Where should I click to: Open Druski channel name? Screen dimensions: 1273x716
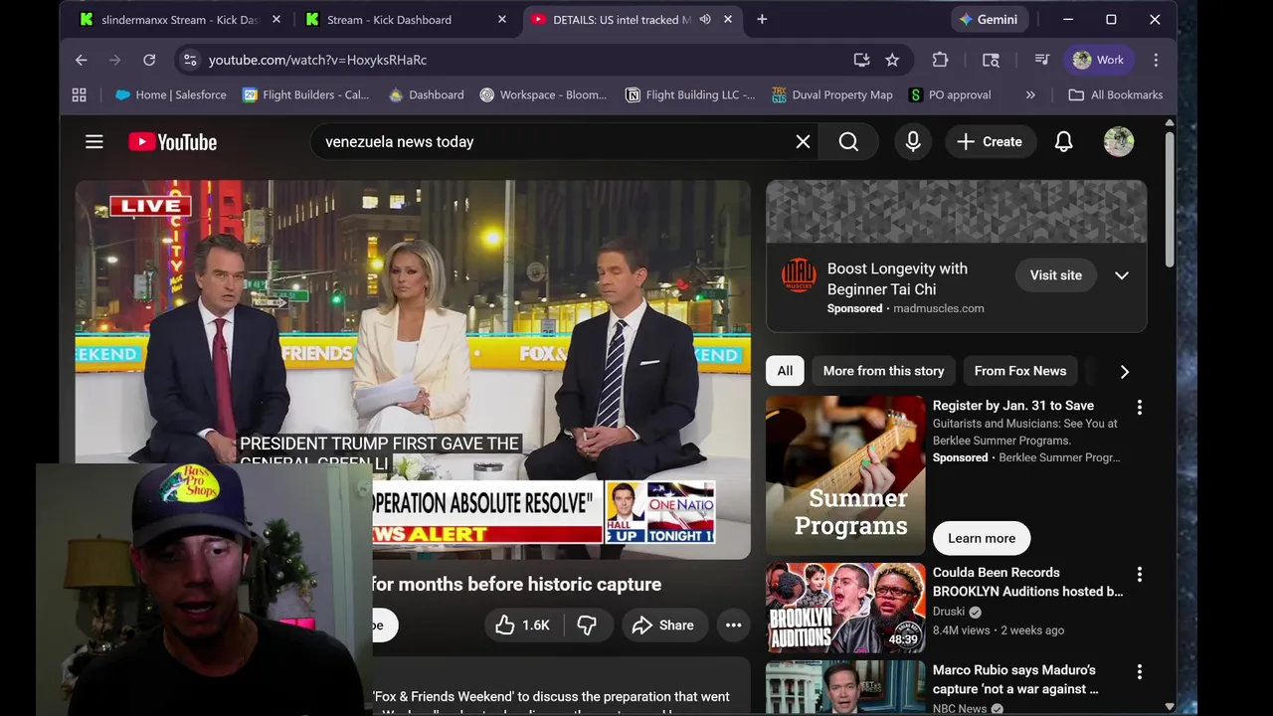[949, 612]
